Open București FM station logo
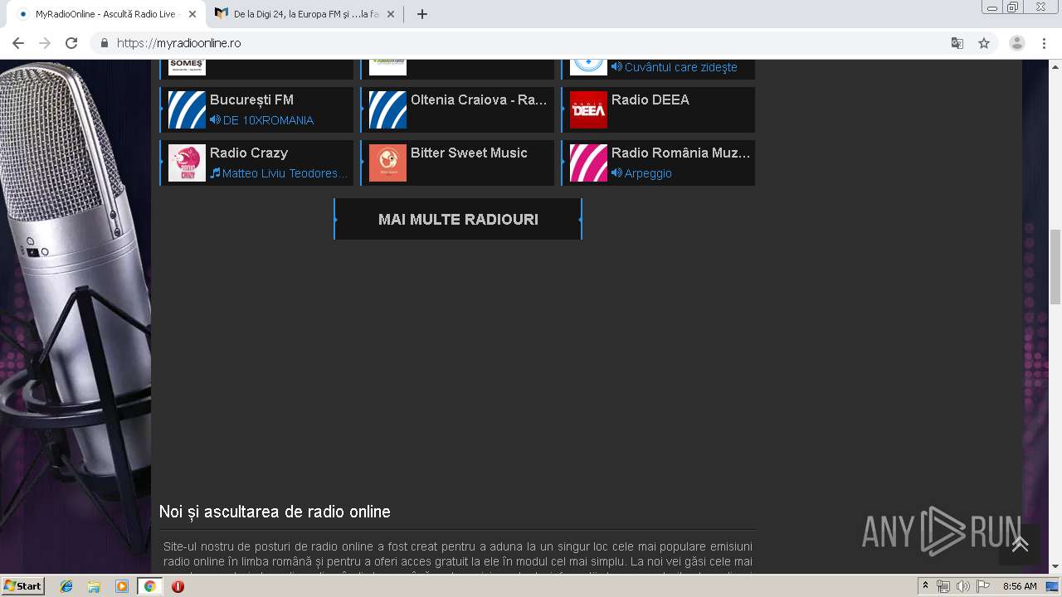This screenshot has width=1062, height=597. 187,109
